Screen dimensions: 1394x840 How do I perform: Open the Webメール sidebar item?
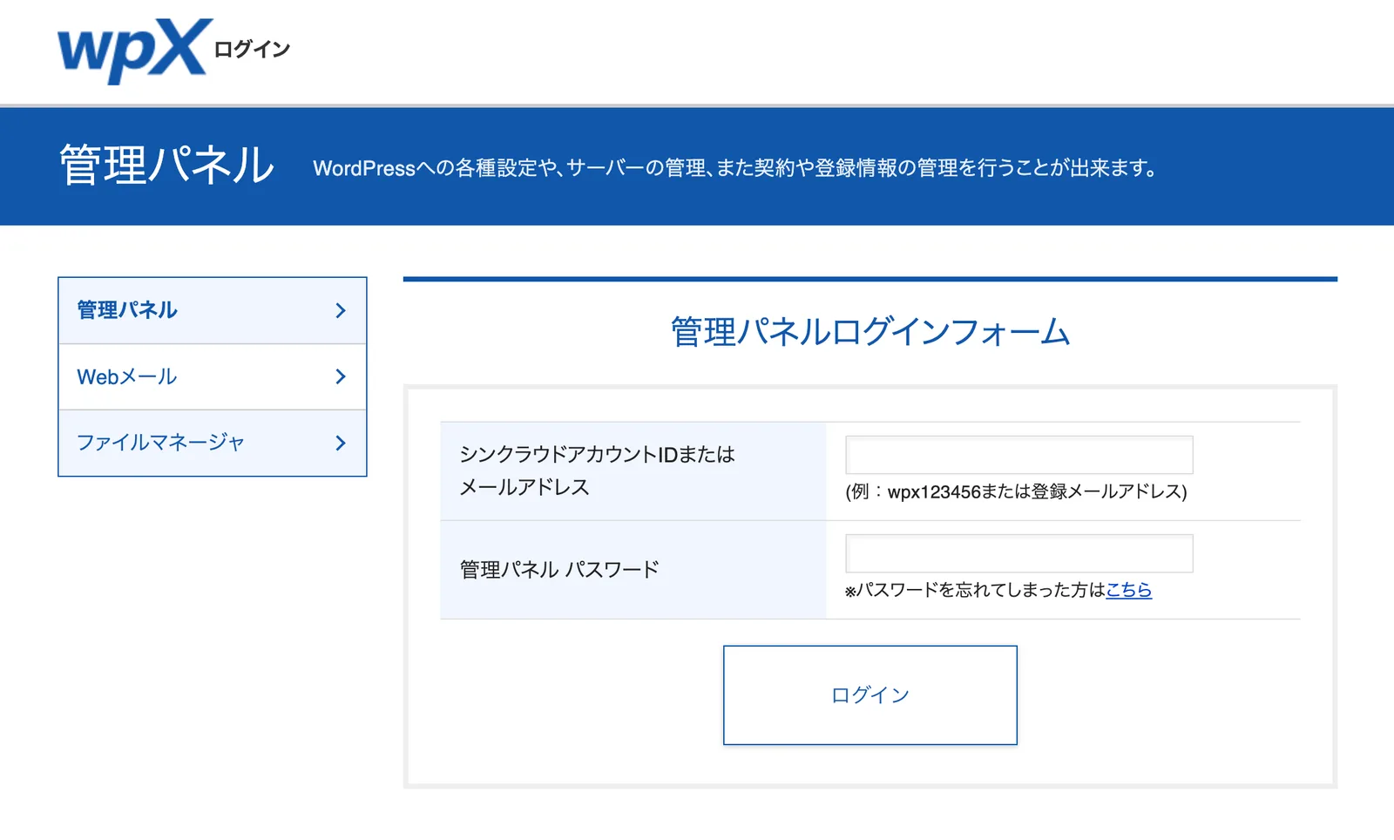[213, 376]
